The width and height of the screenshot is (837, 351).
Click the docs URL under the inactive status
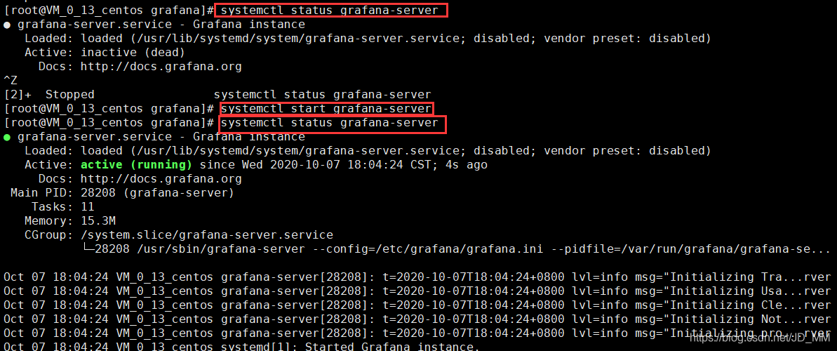161,67
